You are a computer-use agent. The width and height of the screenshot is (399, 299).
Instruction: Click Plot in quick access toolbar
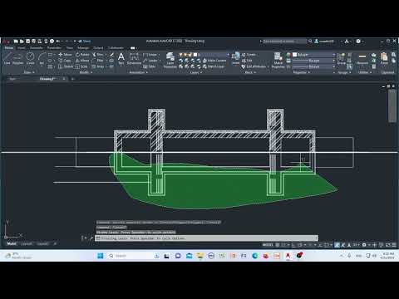[x=52, y=42]
